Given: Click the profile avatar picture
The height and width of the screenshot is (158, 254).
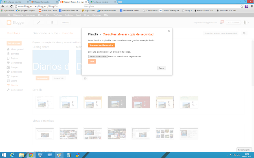Looking at the screenshot, I should [245, 22].
